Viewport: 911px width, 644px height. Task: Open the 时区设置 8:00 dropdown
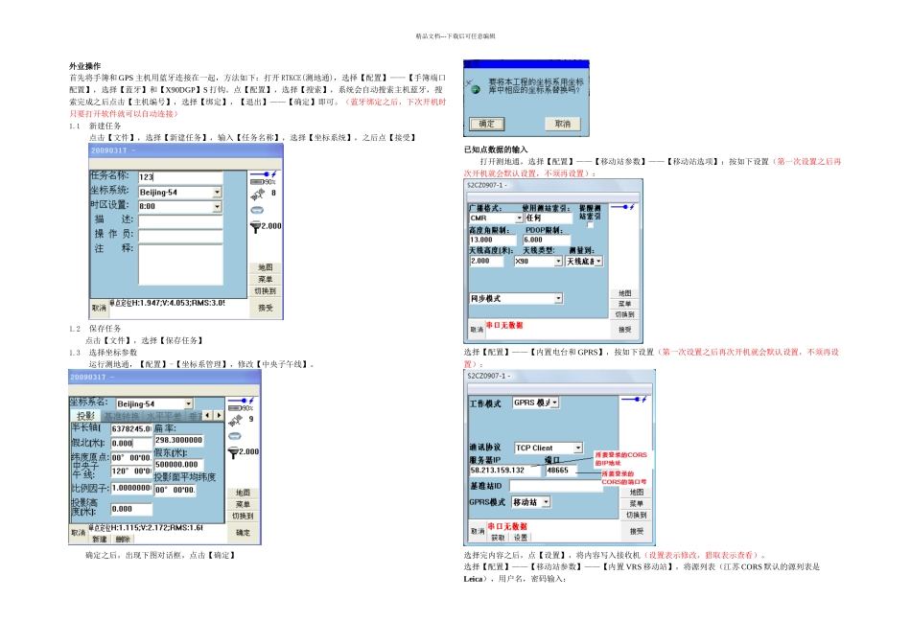tap(218, 206)
